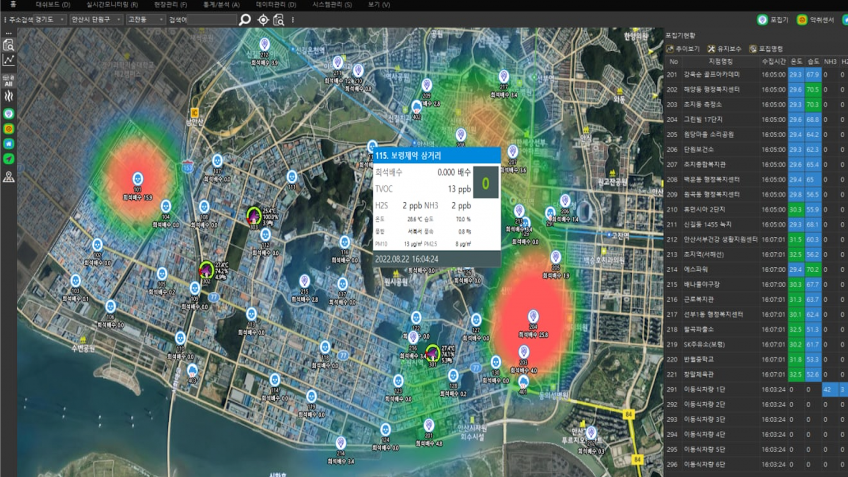Viewport: 848px width, 477px height.
Task: Click map sampler marker 205
Action: pos(556,257)
